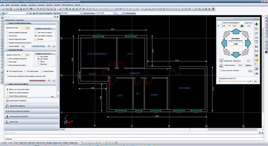
Task: Open the Disegna menu
Action: coord(24,5)
